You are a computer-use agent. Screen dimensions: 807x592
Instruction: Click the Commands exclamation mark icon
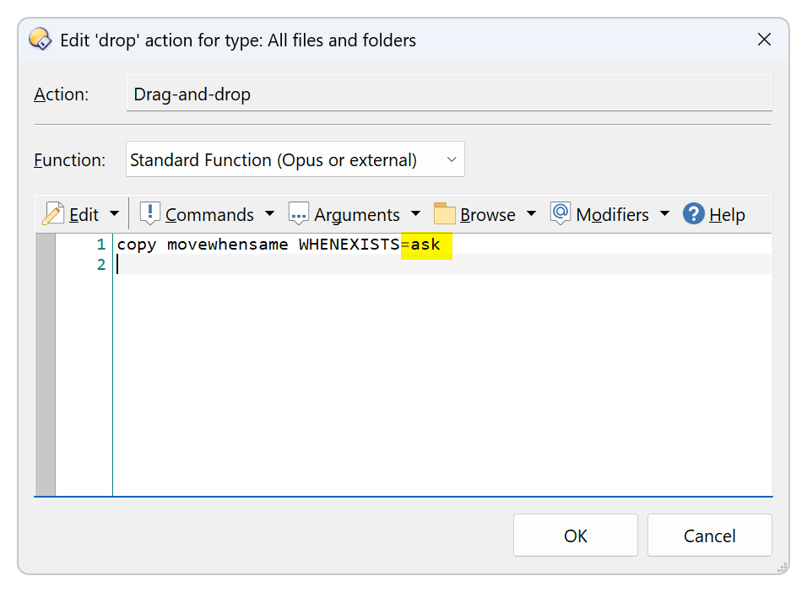(150, 214)
